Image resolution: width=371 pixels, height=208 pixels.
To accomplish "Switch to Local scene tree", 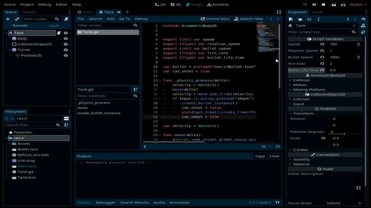I will 54,25.
